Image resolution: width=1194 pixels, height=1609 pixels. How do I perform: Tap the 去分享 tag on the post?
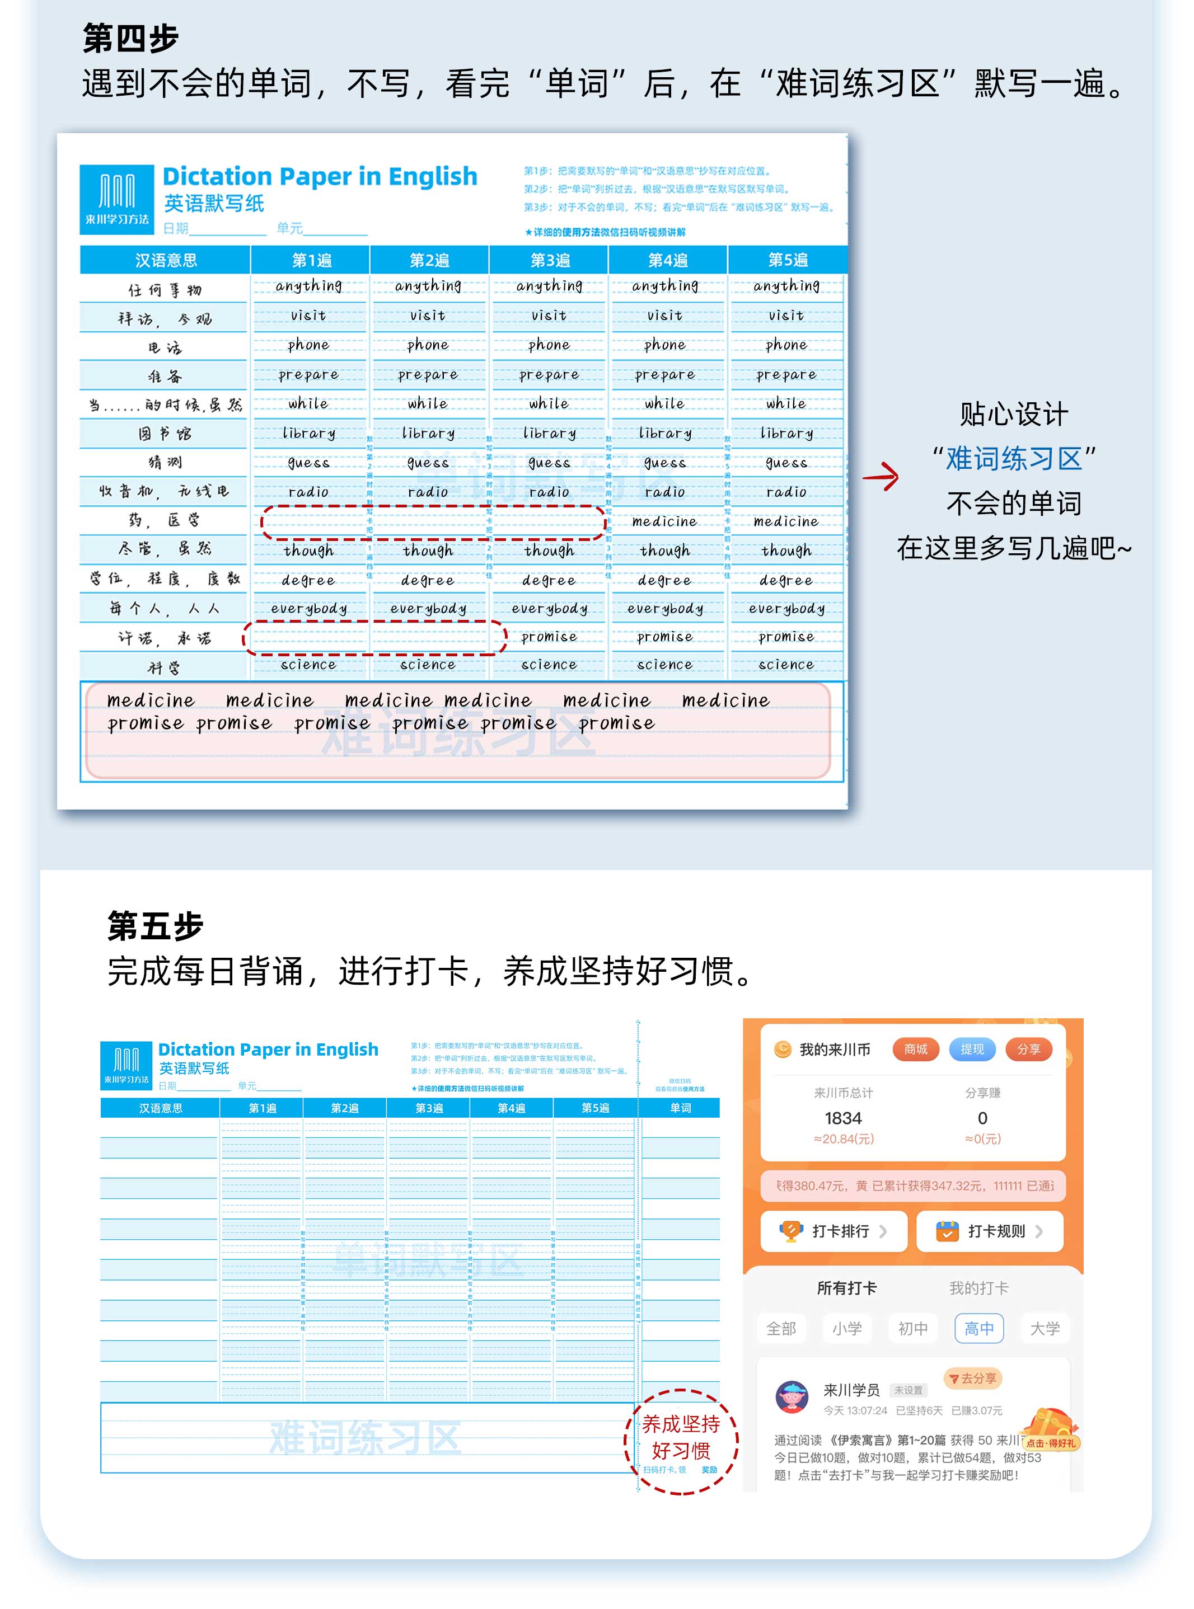(x=972, y=1378)
